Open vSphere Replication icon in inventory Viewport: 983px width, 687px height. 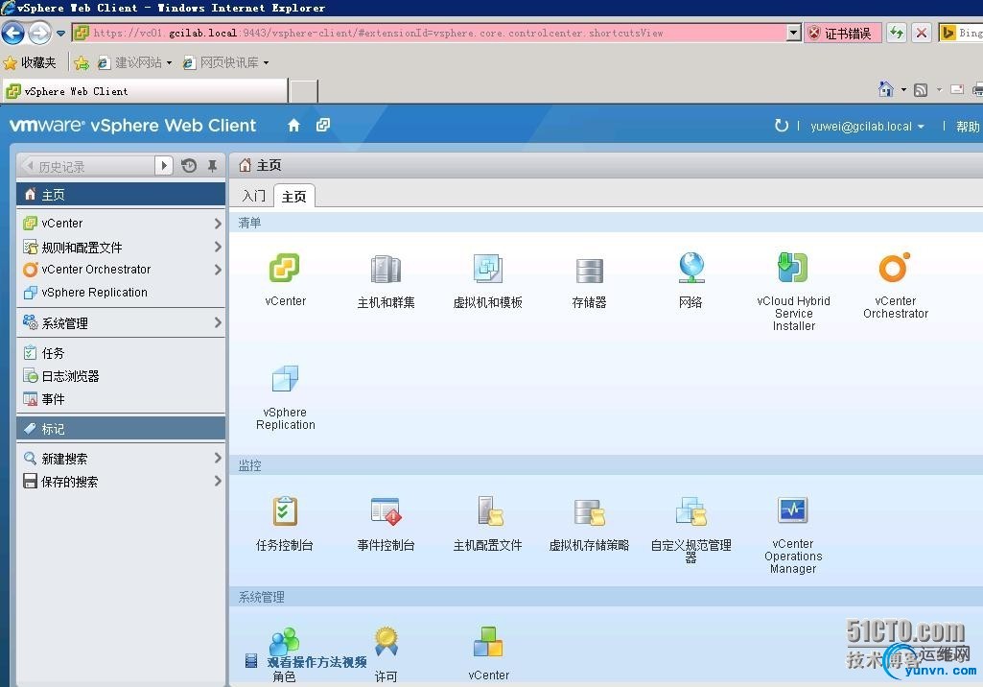coord(285,380)
